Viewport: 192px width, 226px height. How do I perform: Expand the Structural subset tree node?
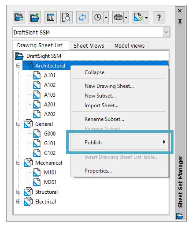(18, 192)
